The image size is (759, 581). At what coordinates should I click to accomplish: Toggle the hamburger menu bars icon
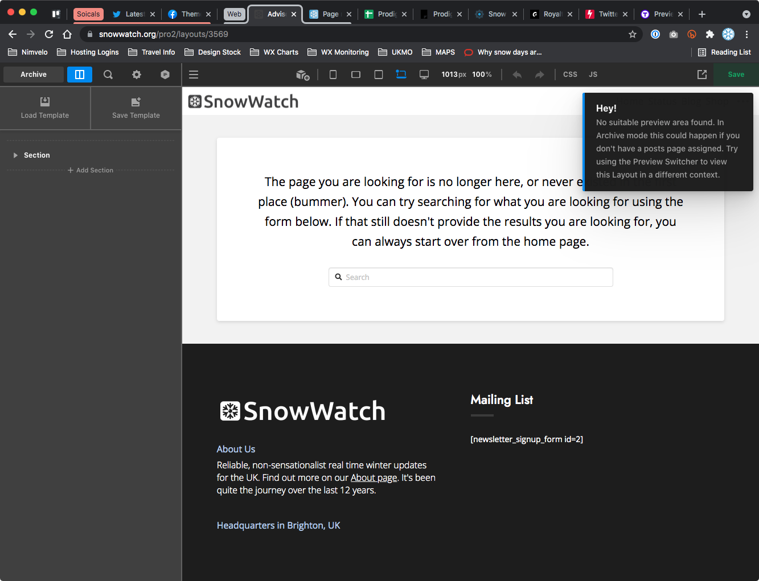pos(194,75)
